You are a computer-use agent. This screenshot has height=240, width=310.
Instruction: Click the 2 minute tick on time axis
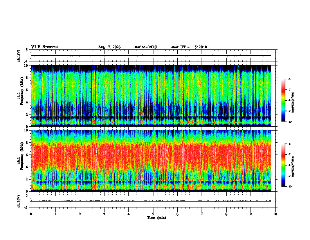point(80,214)
